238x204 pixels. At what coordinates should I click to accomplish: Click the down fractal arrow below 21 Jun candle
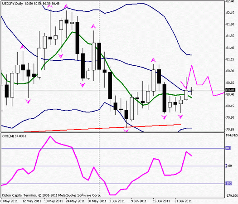coord(180,117)
